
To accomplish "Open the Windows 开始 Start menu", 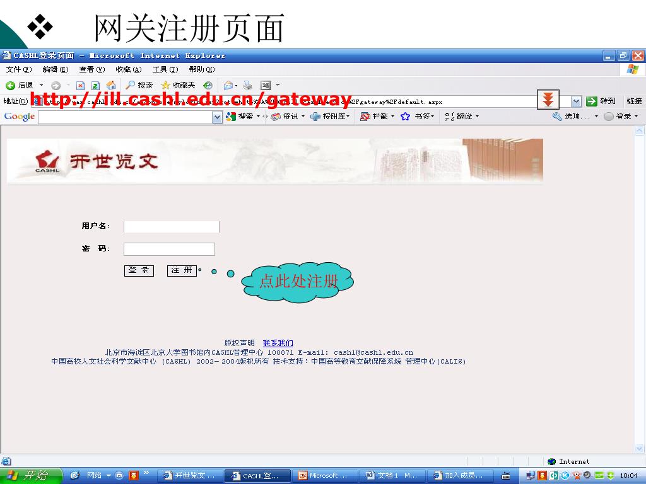I will pyautogui.click(x=31, y=476).
